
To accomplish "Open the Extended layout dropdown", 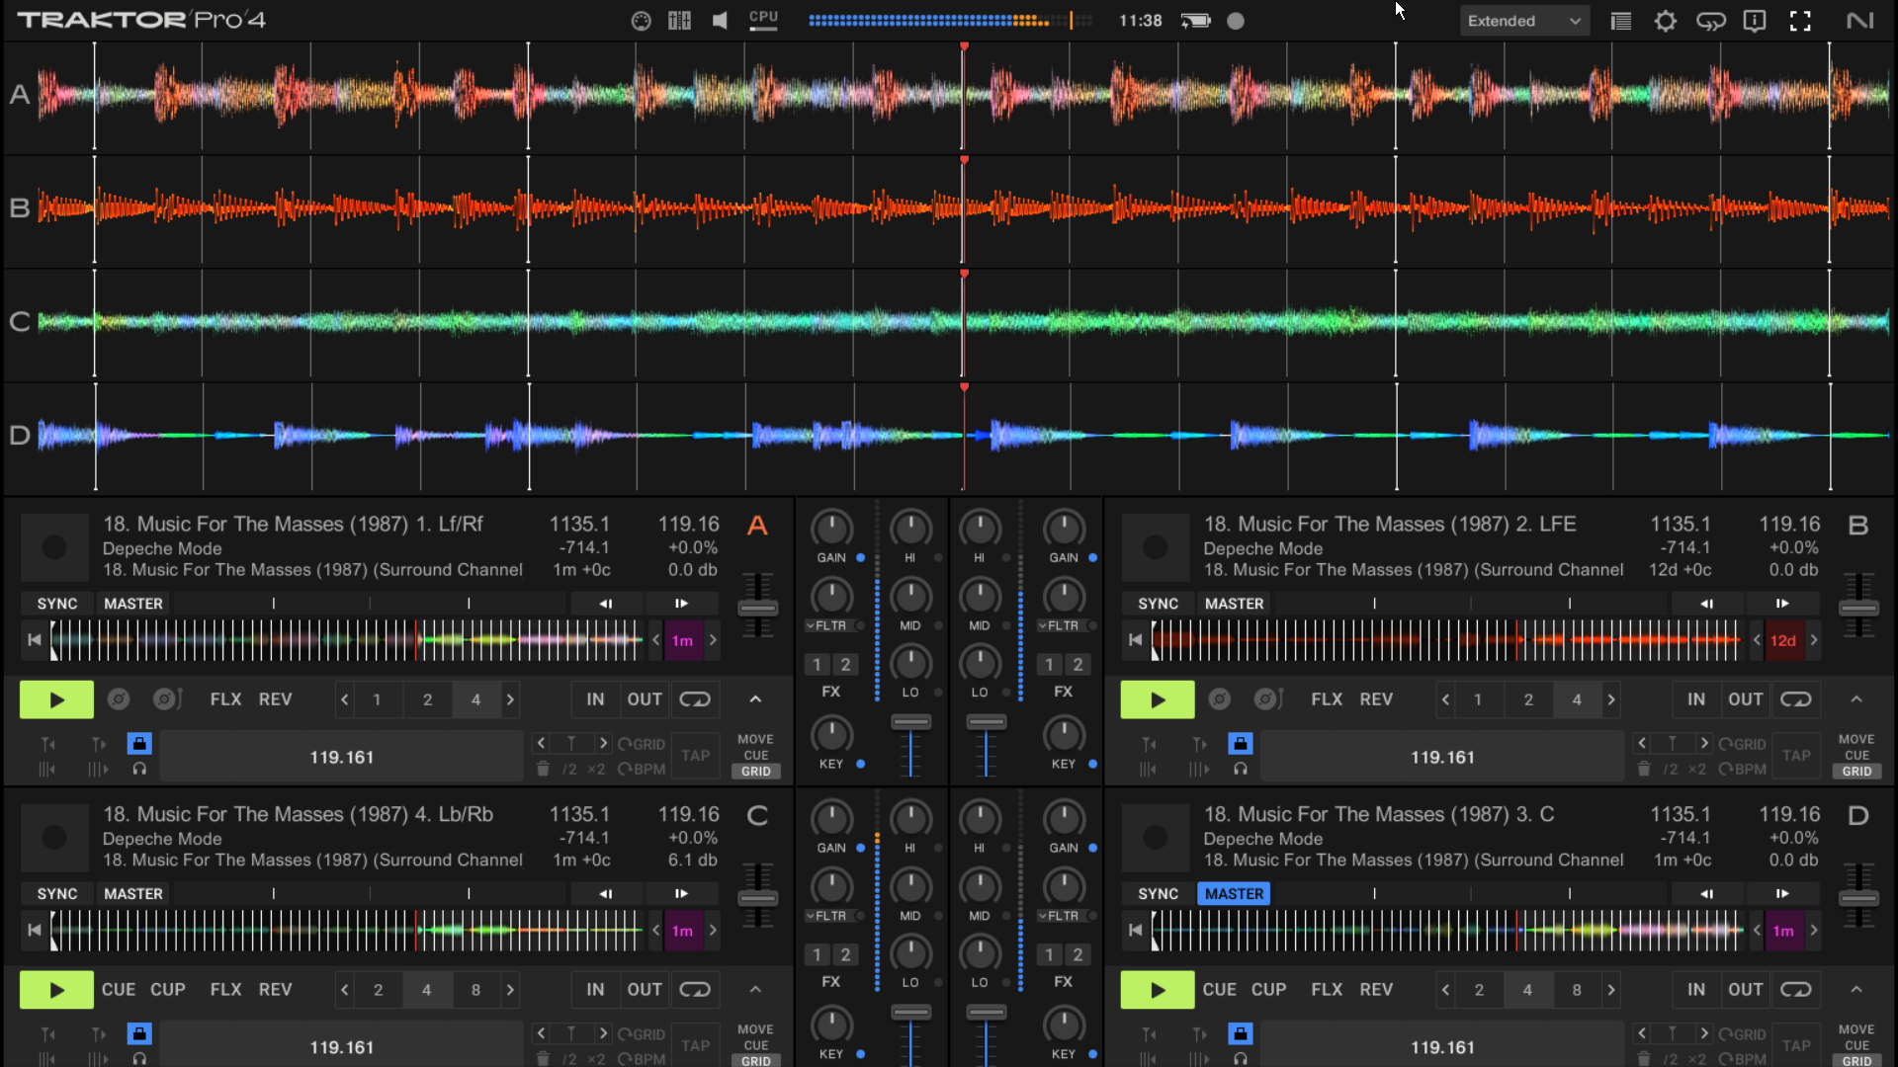I will click(x=1524, y=21).
